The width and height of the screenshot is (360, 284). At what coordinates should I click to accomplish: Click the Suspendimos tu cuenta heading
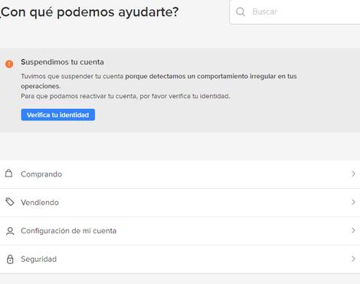(62, 62)
